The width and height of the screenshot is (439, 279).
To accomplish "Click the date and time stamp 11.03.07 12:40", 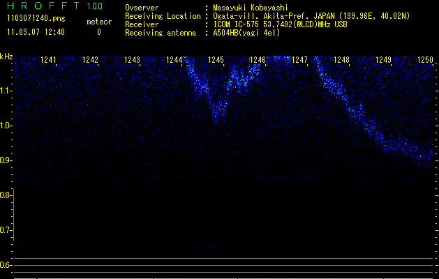I will (36, 32).
